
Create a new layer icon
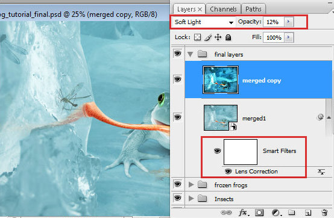308,213
